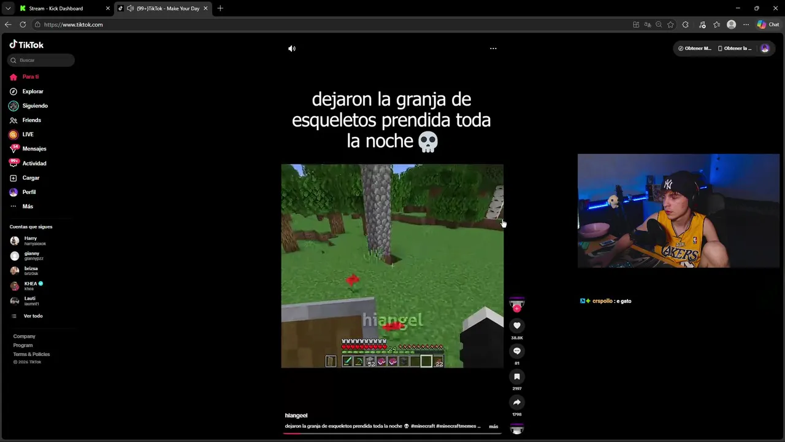The width and height of the screenshot is (785, 442).
Task: Go back in the browser
Action: (x=8, y=25)
